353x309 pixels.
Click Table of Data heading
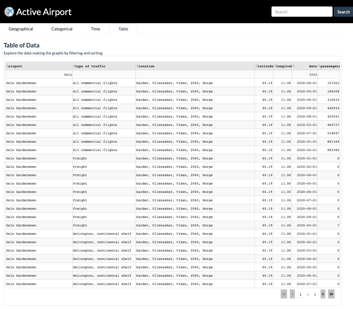22,45
